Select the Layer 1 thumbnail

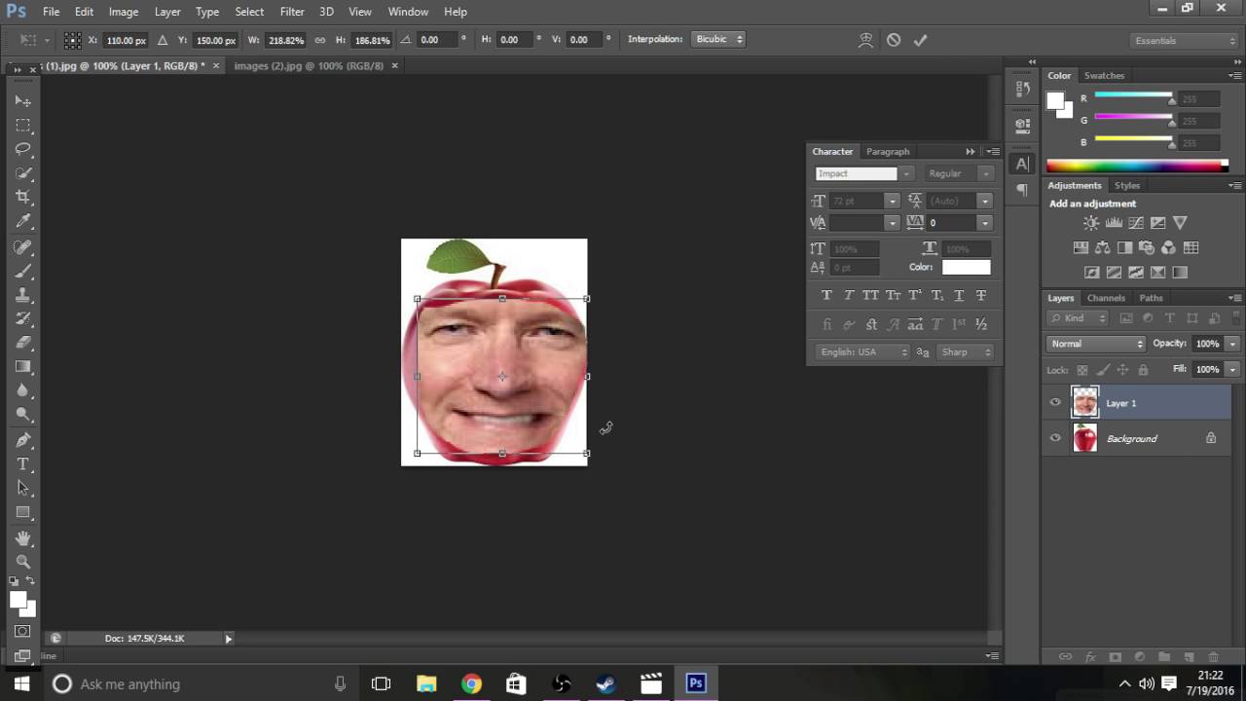pyautogui.click(x=1084, y=402)
